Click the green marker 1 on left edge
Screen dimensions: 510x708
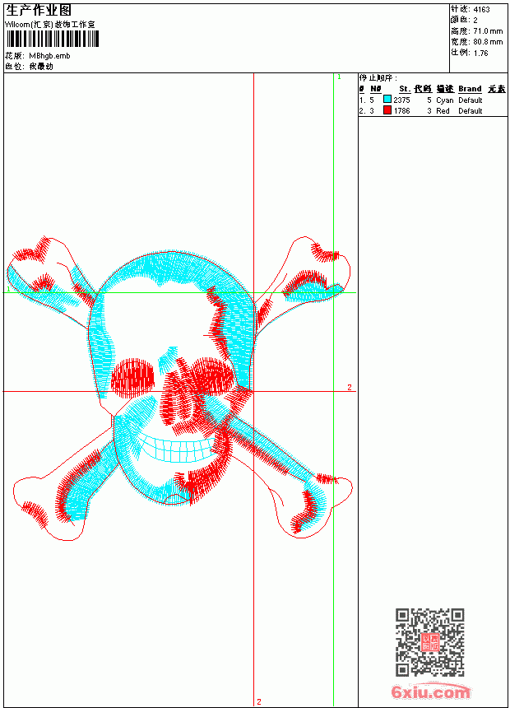8,288
